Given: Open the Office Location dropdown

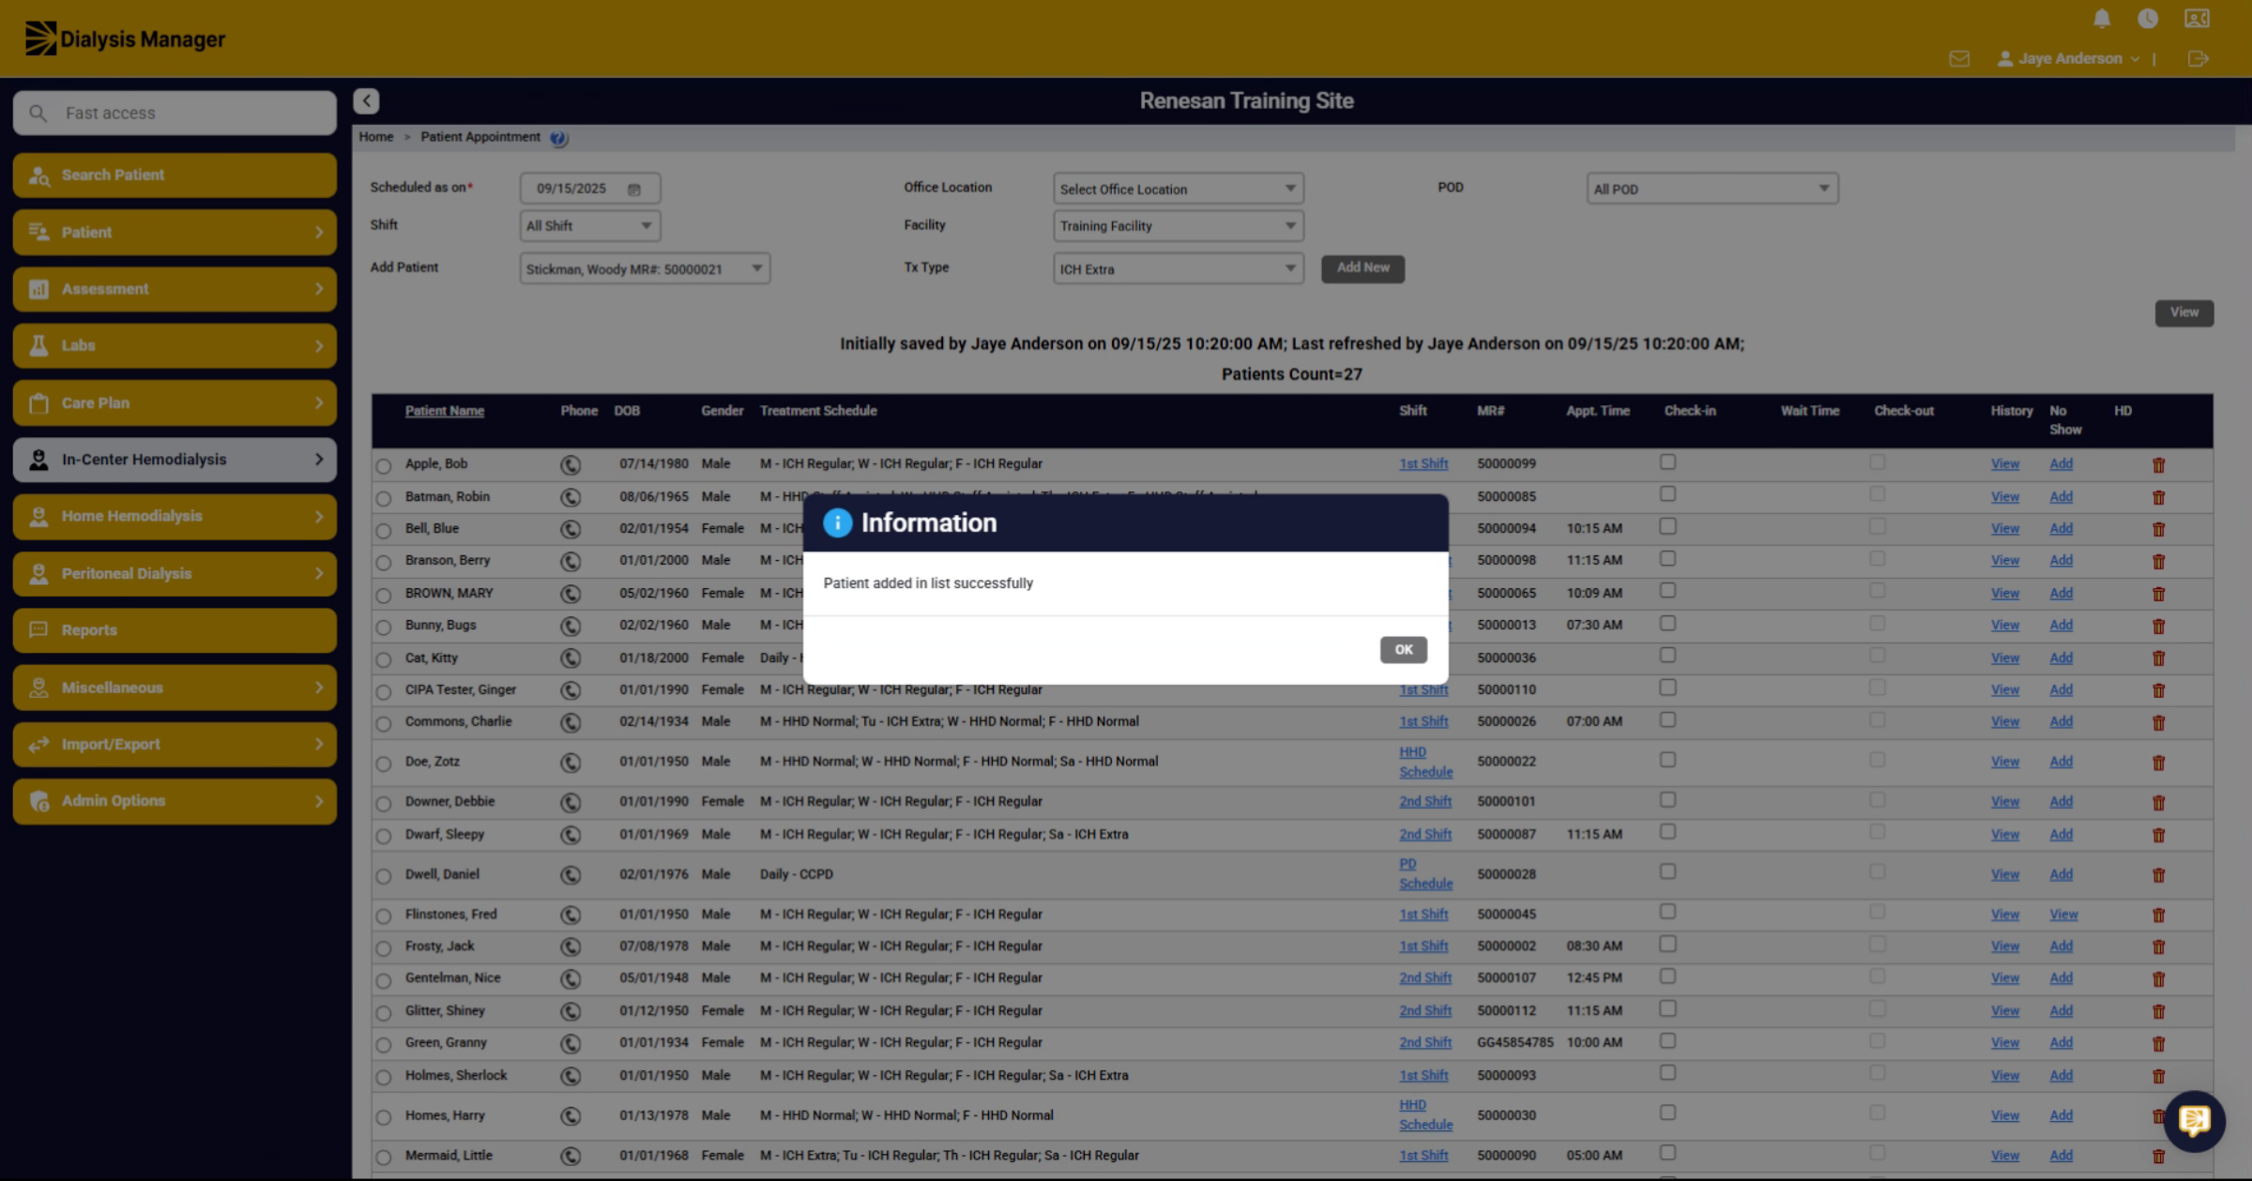Looking at the screenshot, I should pos(1178,189).
